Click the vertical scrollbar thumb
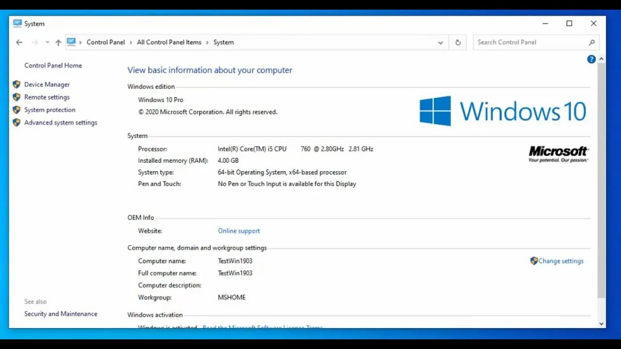The height and width of the screenshot is (349, 621). click(602, 180)
